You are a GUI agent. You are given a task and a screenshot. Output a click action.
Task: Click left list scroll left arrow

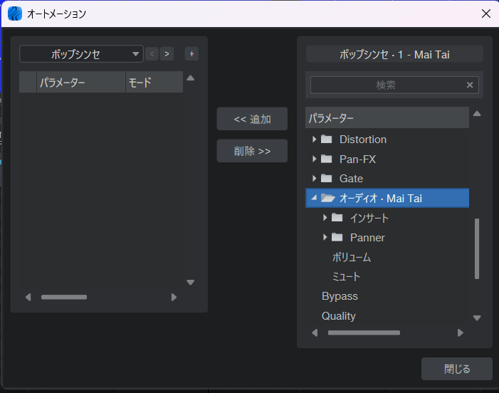coord(28,297)
